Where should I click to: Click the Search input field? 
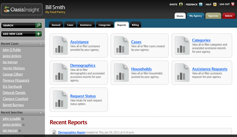18,25
